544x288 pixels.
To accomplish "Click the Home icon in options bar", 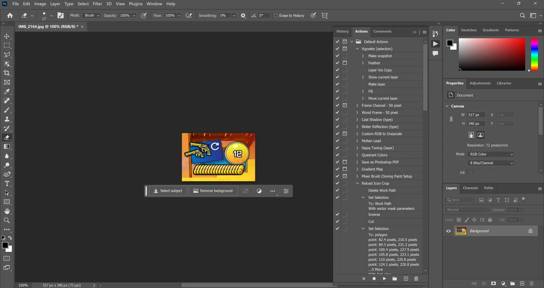I will pos(10,15).
